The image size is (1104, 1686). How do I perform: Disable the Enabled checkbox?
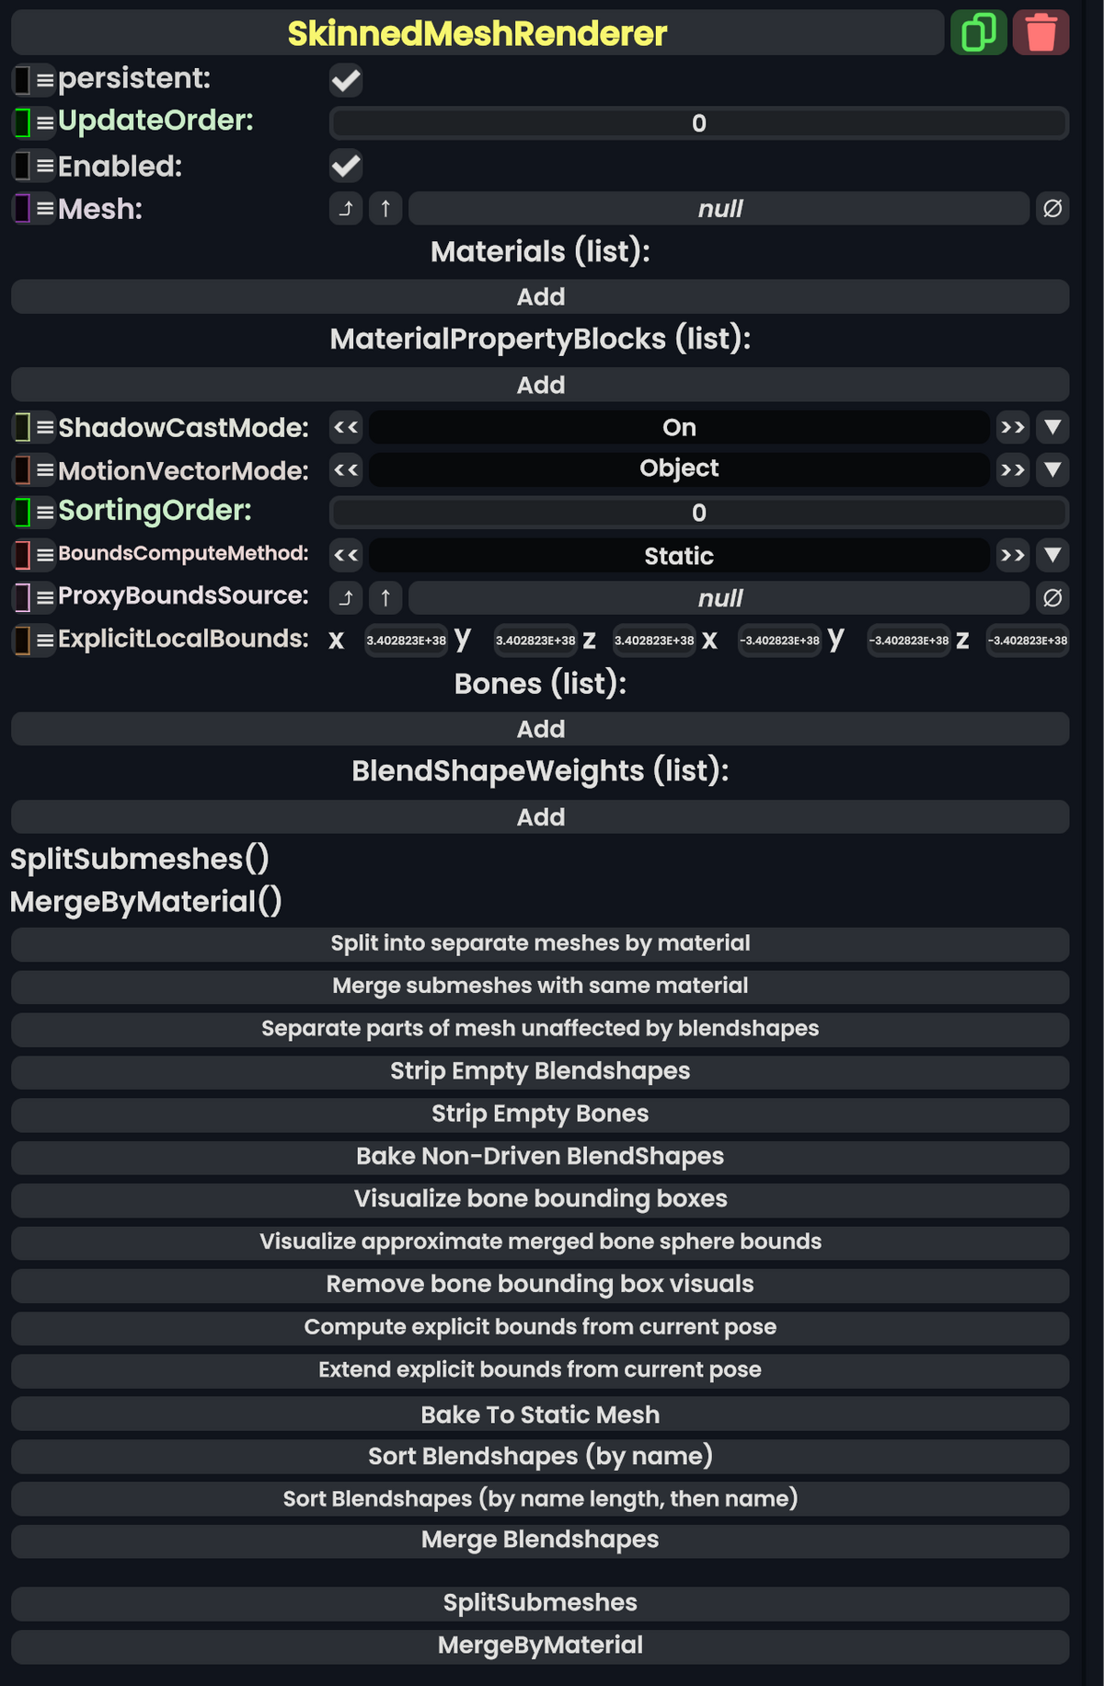point(345,166)
